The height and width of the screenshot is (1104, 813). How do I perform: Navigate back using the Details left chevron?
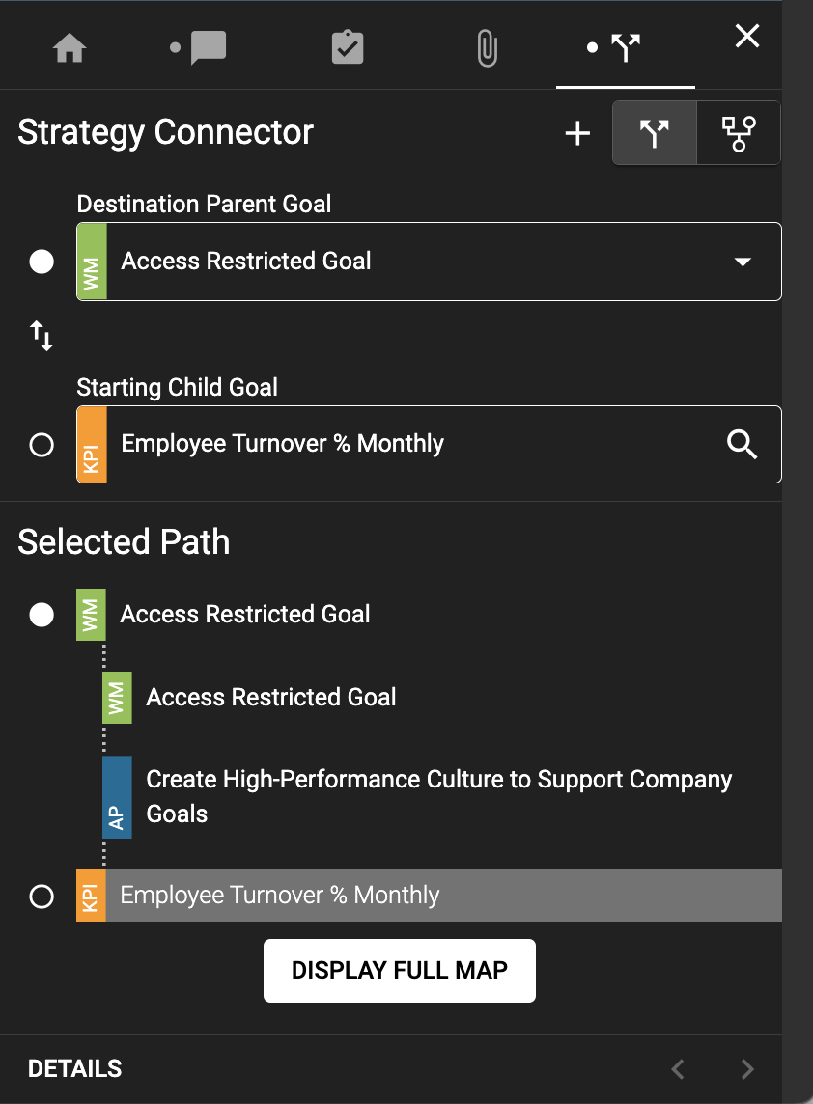(x=677, y=1068)
